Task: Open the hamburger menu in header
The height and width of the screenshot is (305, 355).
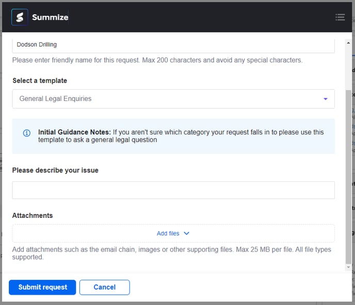Action: (340, 17)
